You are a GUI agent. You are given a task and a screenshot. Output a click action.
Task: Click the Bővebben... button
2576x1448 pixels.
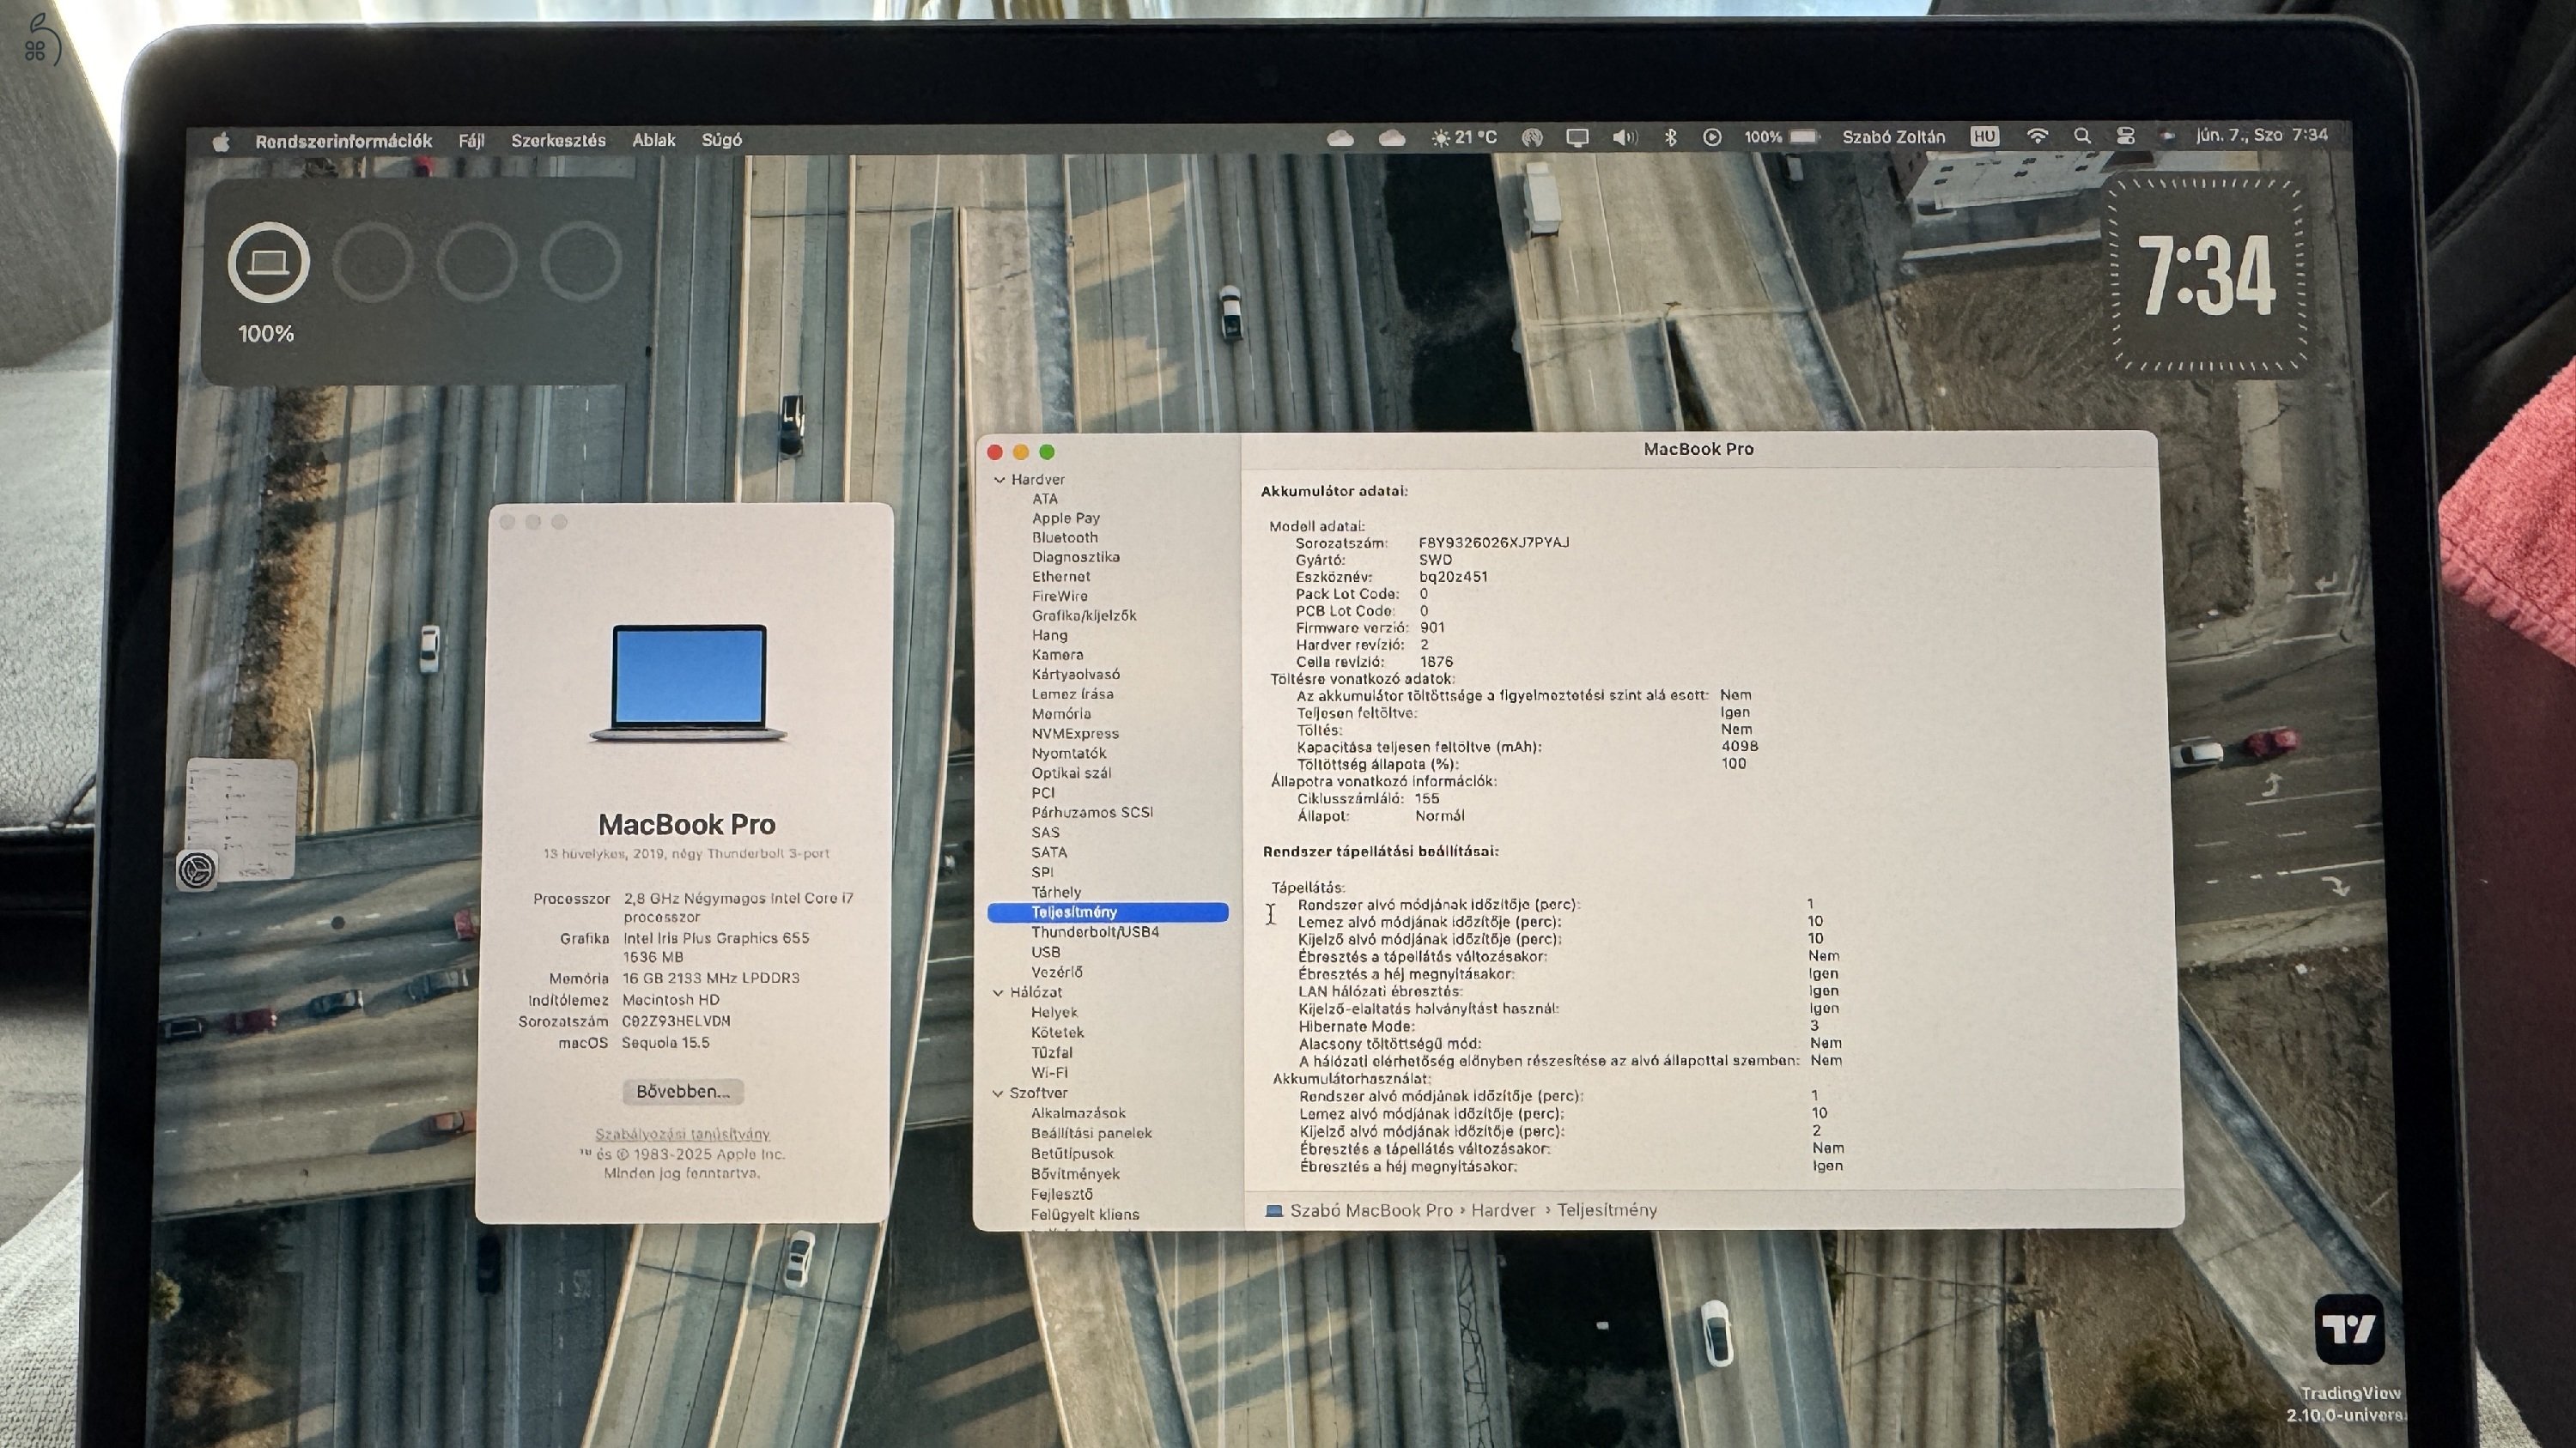pyautogui.click(x=683, y=1091)
